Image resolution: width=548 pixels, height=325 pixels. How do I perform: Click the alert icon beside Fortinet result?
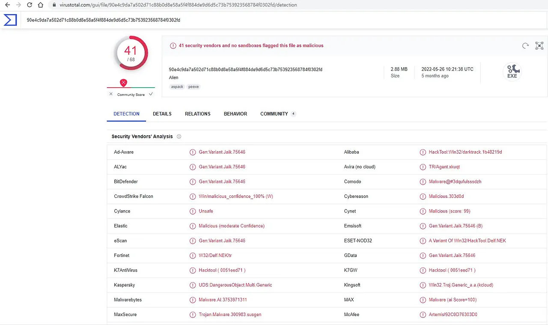(x=193, y=256)
